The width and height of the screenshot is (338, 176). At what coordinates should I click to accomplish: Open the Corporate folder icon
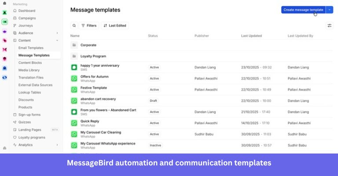[74, 45]
